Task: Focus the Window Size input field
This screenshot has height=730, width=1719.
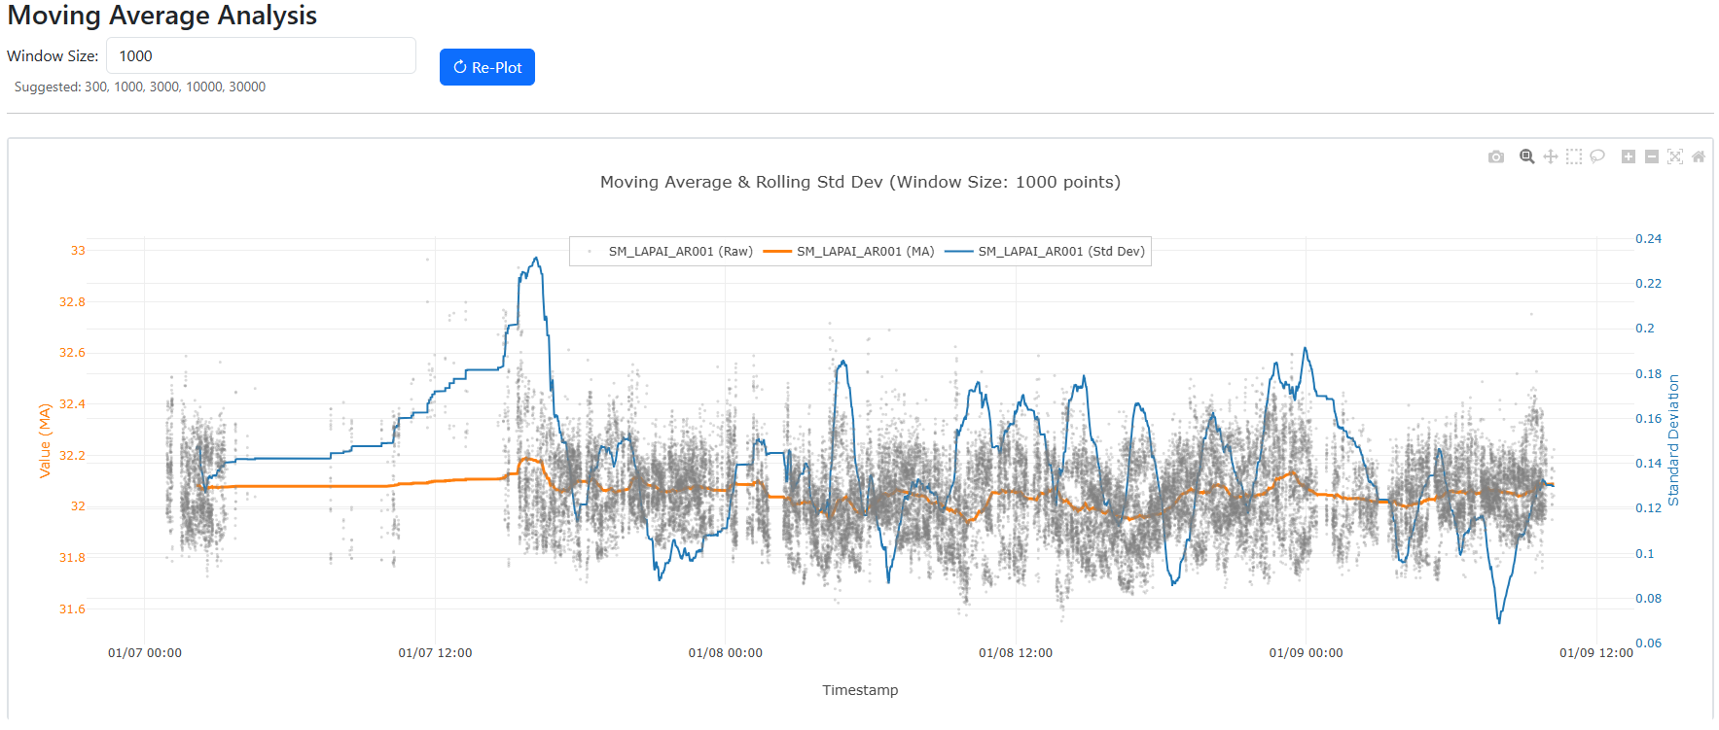Action: tap(261, 56)
